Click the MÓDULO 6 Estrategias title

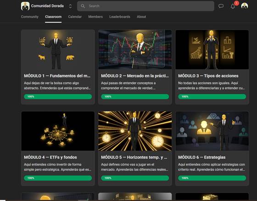(202, 157)
